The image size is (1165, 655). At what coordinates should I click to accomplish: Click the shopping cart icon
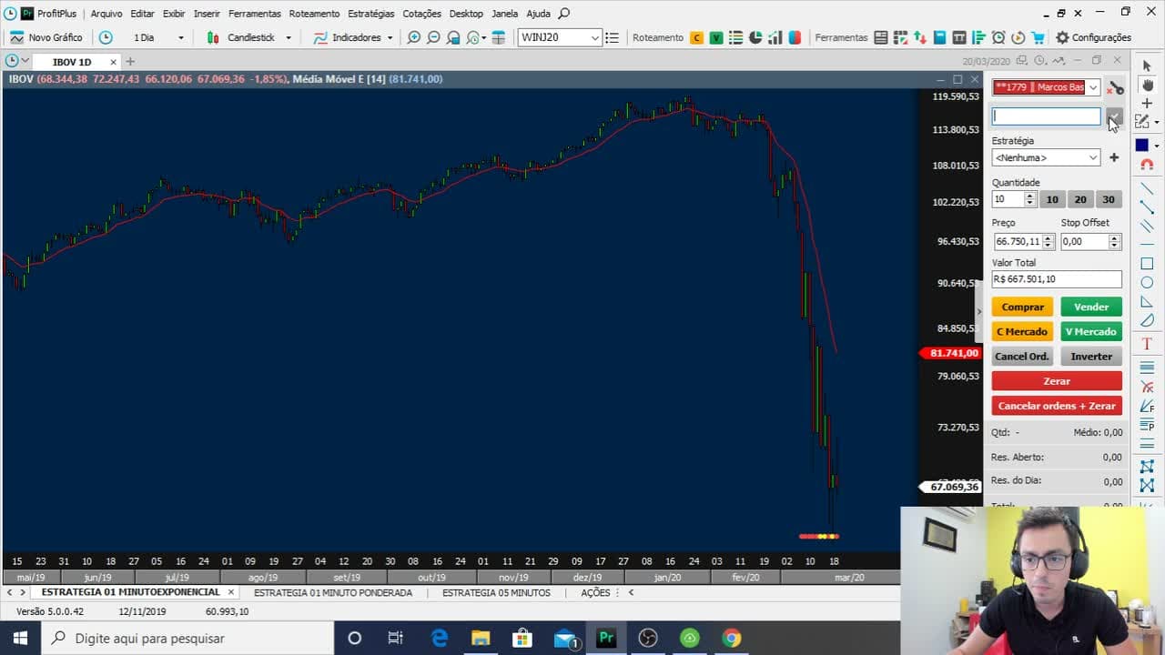[x=1038, y=37]
